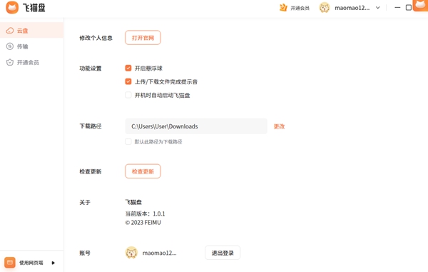Screen dimensions: 428x272
Task: Click the user avatar in the header
Action: pyautogui.click(x=325, y=8)
